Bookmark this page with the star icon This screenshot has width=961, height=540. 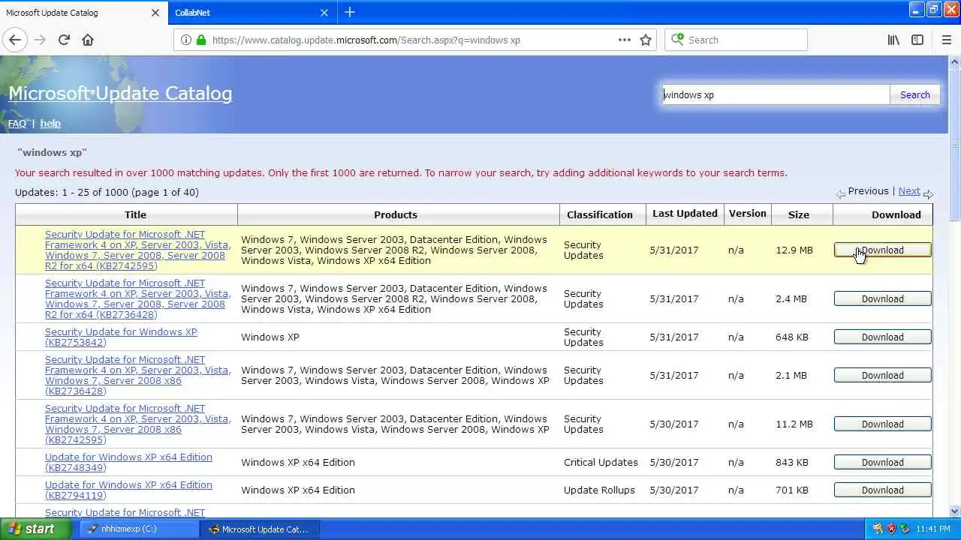[x=646, y=40]
